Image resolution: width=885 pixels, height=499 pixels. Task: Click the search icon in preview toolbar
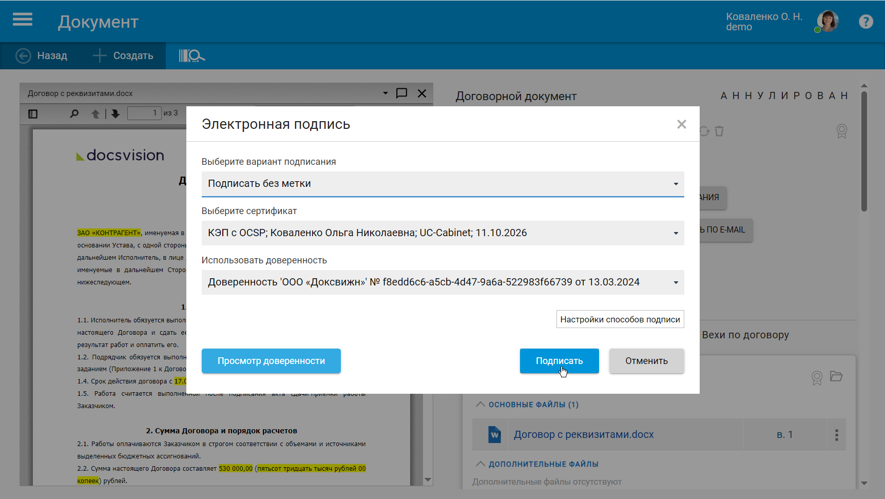[74, 113]
